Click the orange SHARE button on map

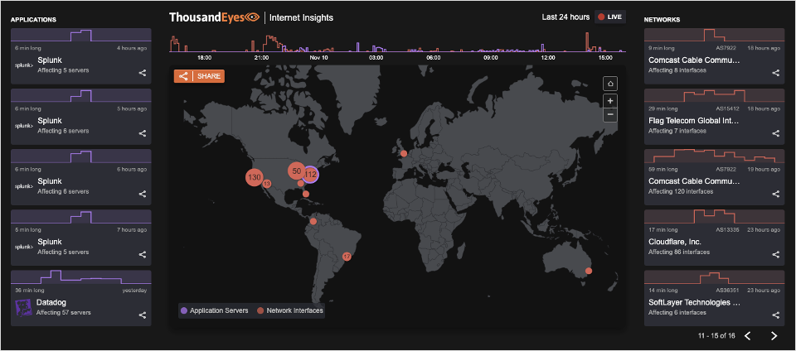click(199, 76)
